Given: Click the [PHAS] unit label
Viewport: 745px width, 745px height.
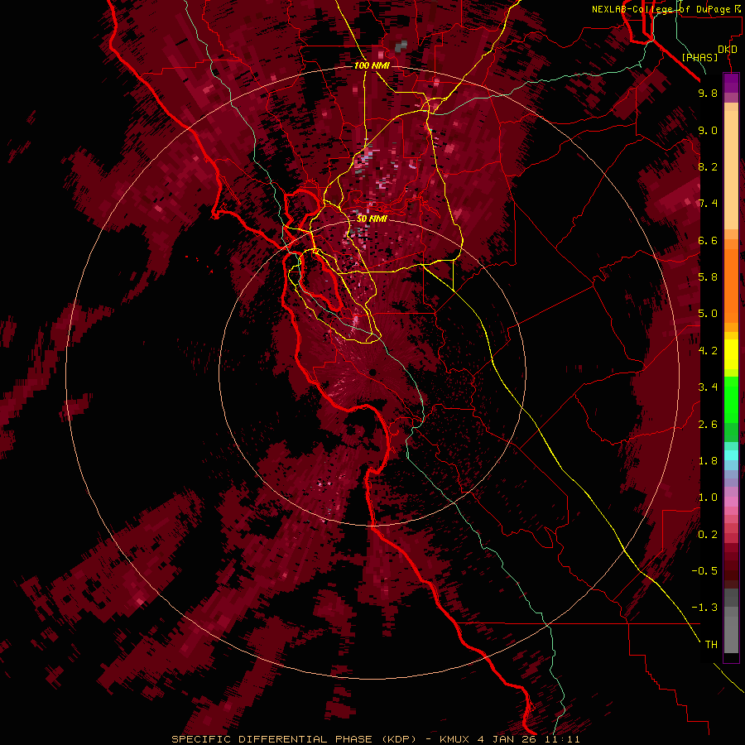Looking at the screenshot, I should pos(699,57).
